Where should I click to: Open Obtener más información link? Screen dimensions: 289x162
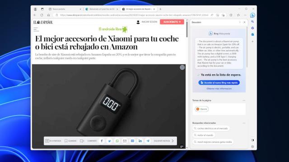point(219,89)
